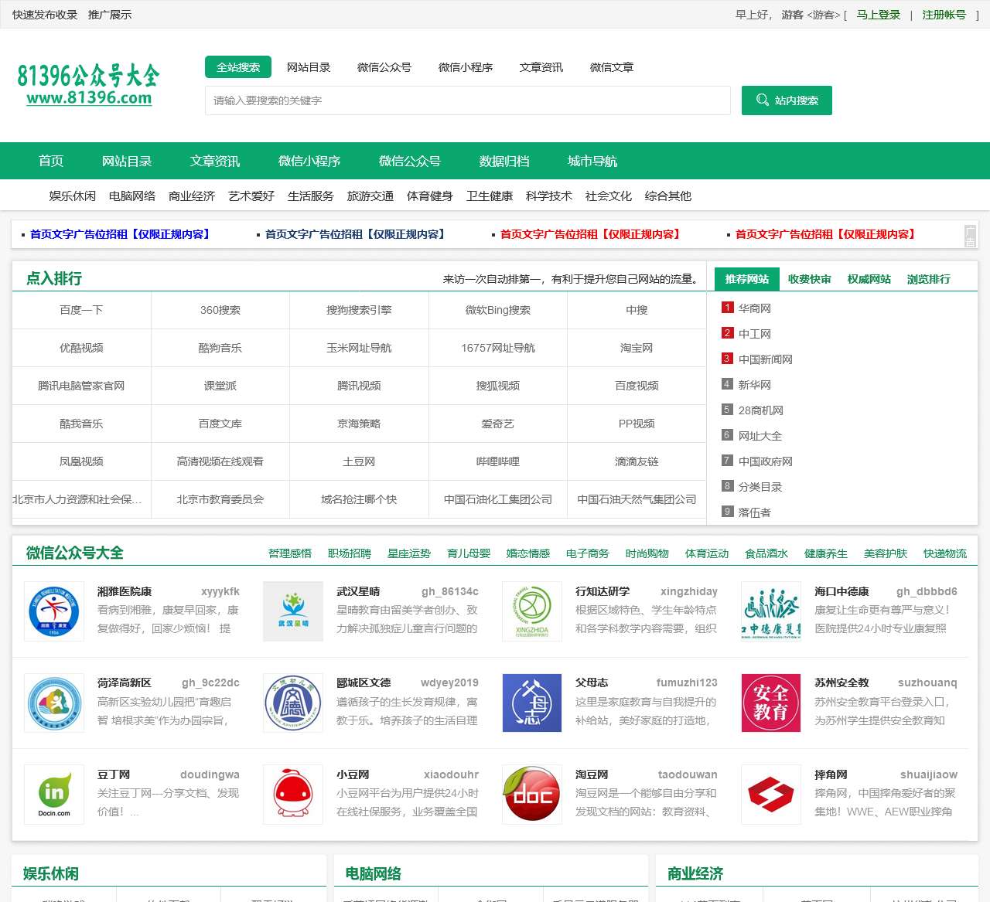Focus the keyword search input field
Viewport: 990px width, 902px height.
(x=468, y=100)
